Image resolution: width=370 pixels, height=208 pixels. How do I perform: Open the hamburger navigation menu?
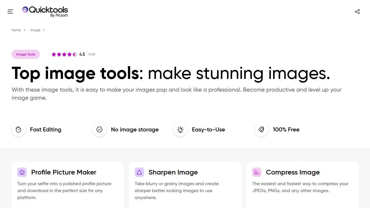pos(10,12)
